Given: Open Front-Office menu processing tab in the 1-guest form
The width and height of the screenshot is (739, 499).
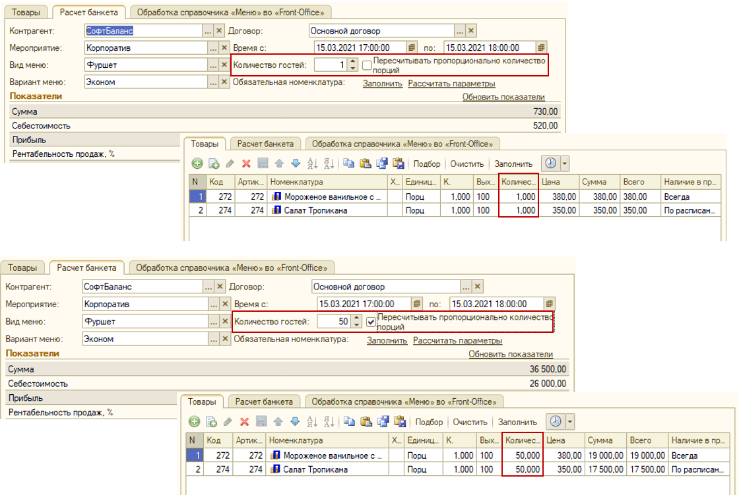Looking at the screenshot, I should [230, 13].
